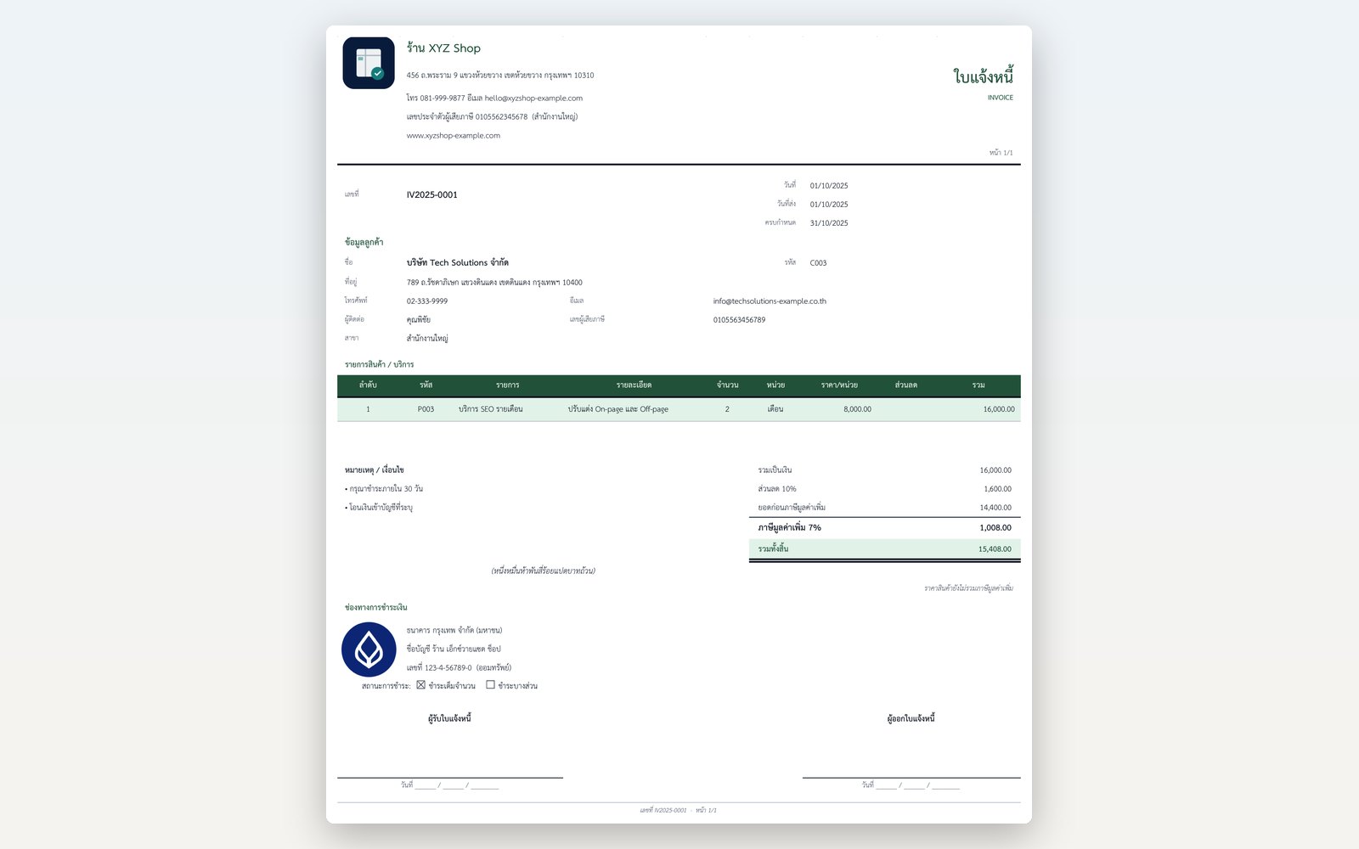The image size is (1359, 849).
Task: Select the bank account number line 123-4-56789-0
Action: (459, 668)
